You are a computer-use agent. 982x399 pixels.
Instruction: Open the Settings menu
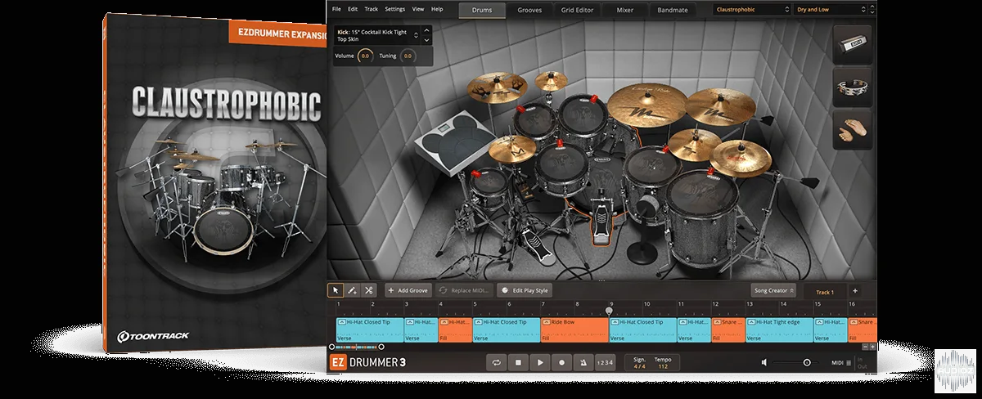[395, 8]
